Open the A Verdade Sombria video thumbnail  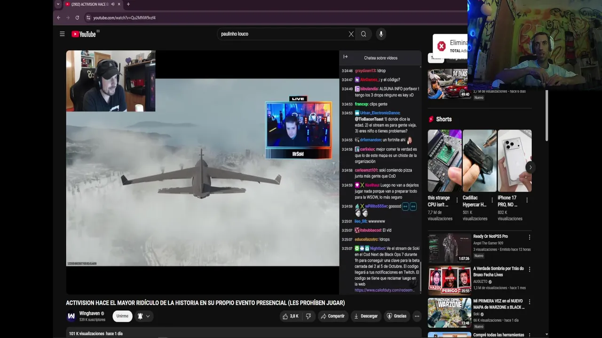pos(449,280)
